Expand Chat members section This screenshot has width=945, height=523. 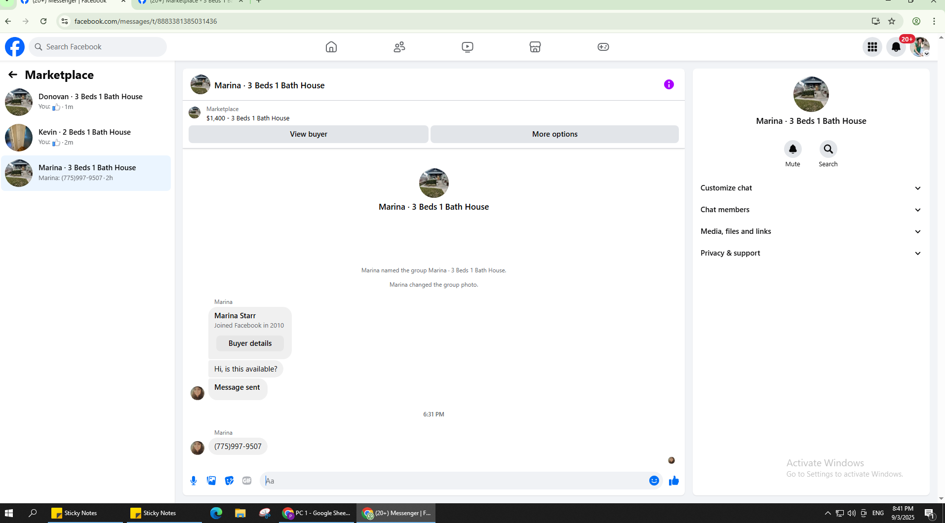click(811, 210)
